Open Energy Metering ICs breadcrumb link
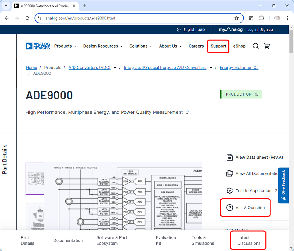 239,68
